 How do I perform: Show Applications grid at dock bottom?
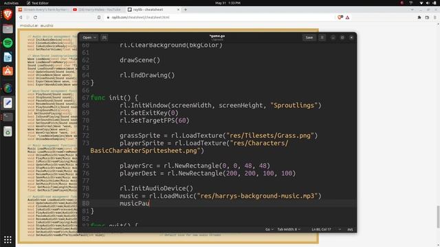(8, 239)
